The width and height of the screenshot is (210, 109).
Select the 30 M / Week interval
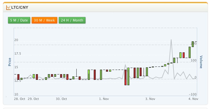point(44,20)
